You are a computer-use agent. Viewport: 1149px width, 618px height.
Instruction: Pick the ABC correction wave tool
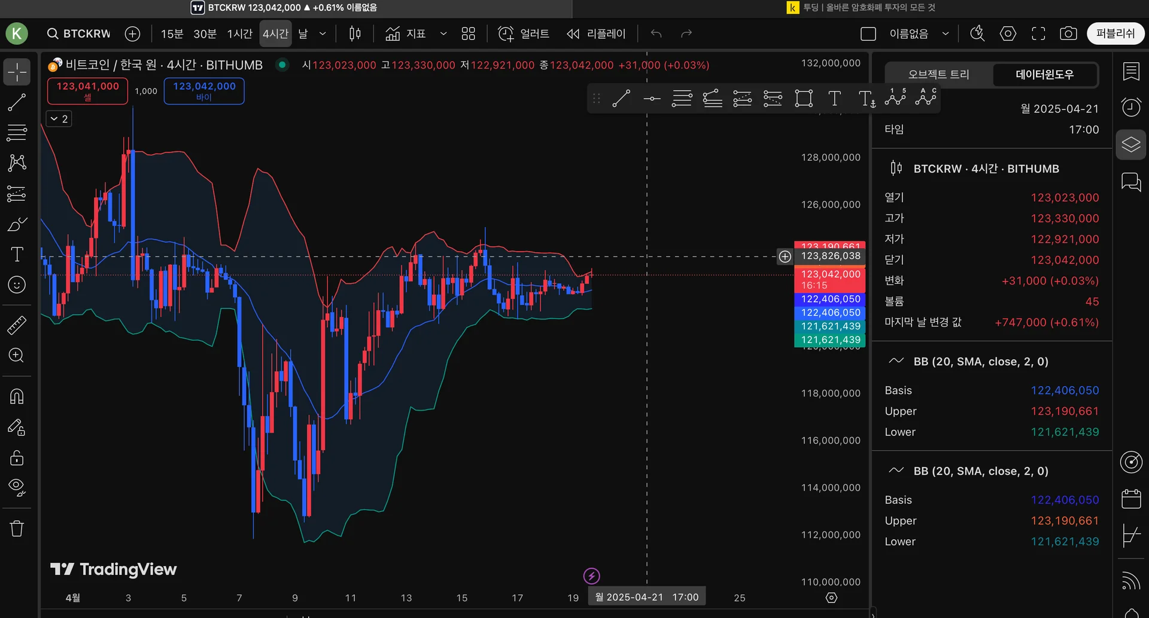tap(925, 97)
